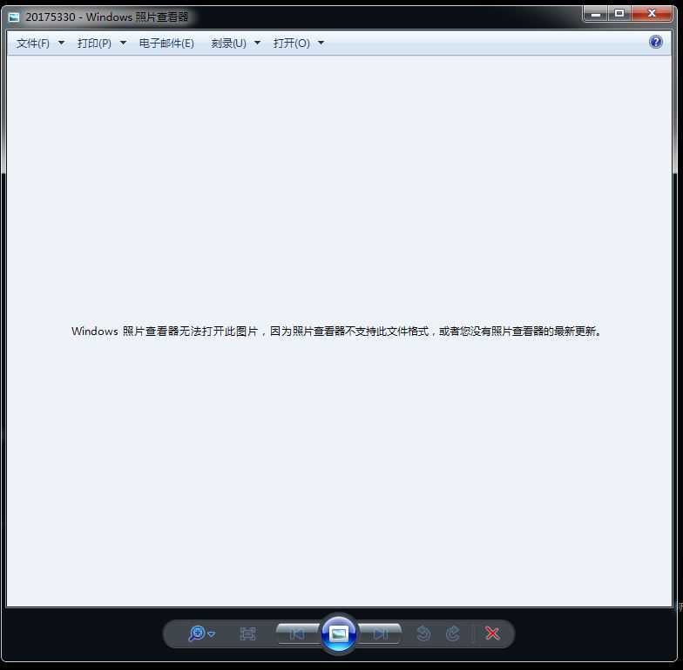Open the 打开(O) menu
Screen dimensions: 683x670
pos(291,44)
